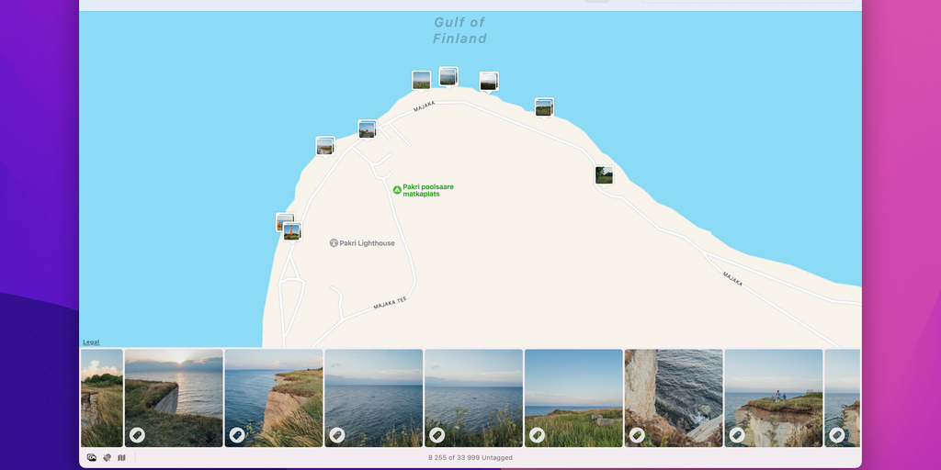The height and width of the screenshot is (470, 941).
Task: Open the photo stack pin at Majaka road junction
Action: click(368, 129)
